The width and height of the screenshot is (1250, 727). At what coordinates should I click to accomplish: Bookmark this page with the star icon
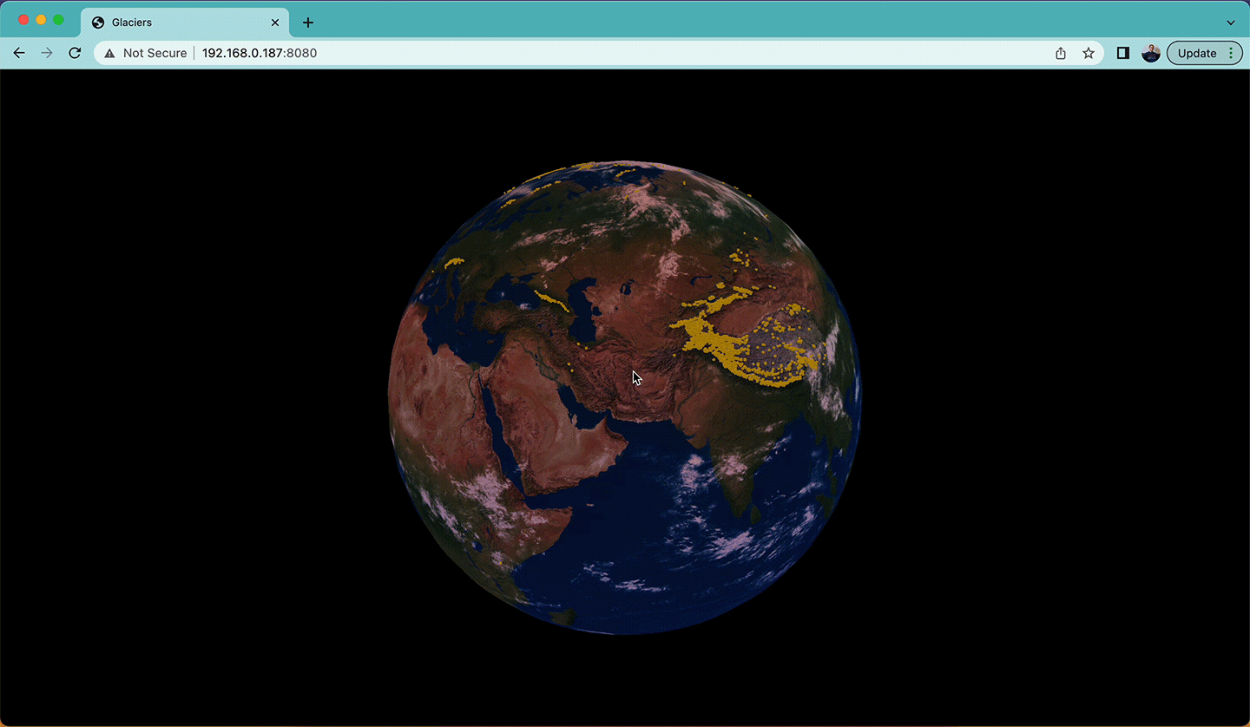pyautogui.click(x=1089, y=53)
